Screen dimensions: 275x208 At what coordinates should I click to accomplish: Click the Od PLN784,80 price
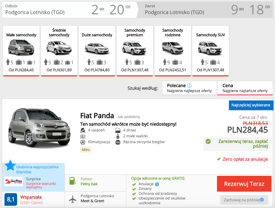pos(97,70)
